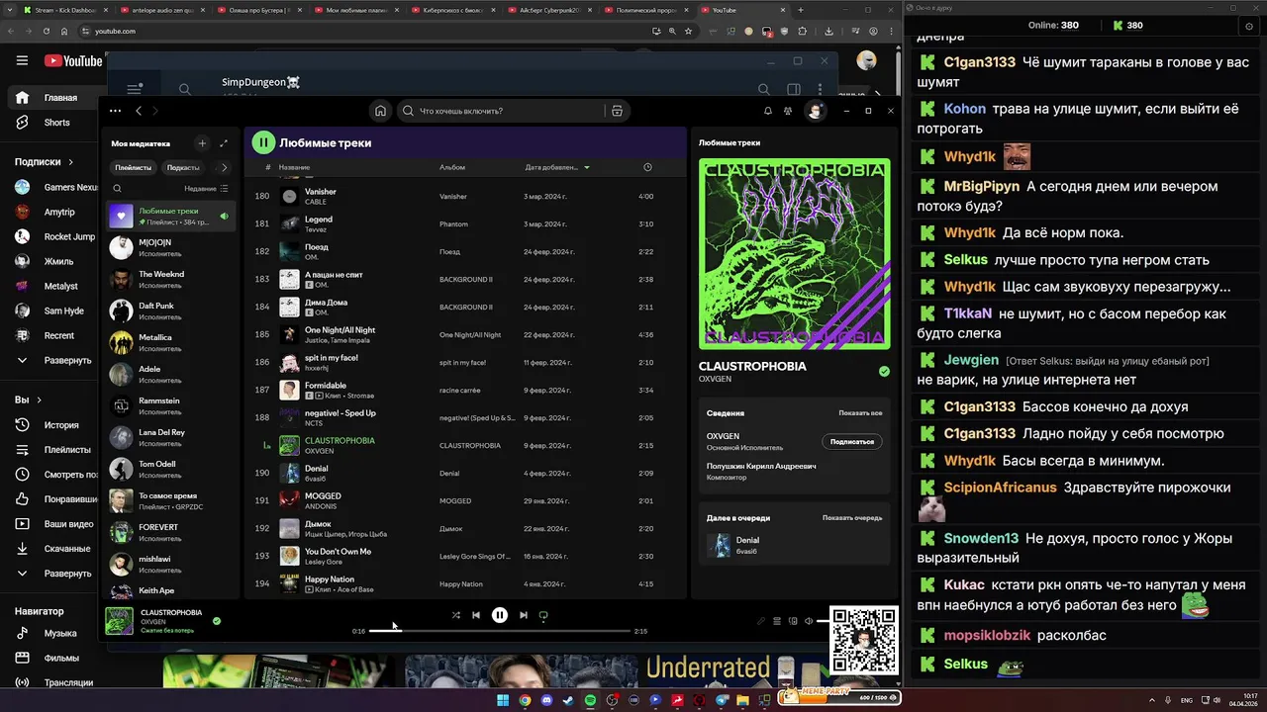Click Показать все in Сведения card
Viewport: 1267px width, 712px height.
860,413
